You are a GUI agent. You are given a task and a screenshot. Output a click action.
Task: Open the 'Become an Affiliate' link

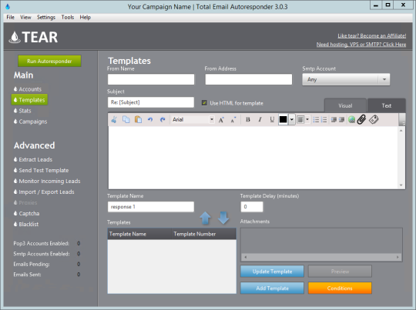coord(371,35)
